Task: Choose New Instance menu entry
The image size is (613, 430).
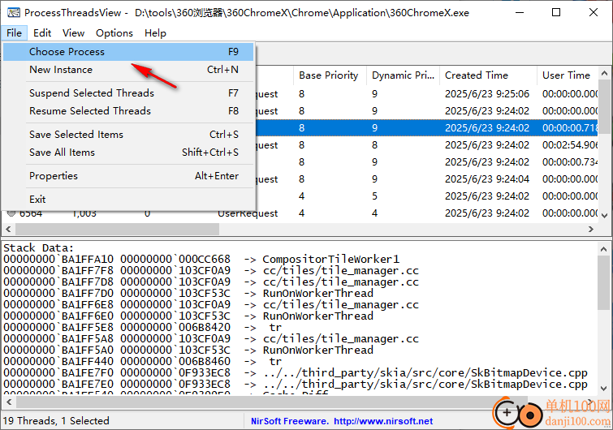Action: tap(128, 70)
